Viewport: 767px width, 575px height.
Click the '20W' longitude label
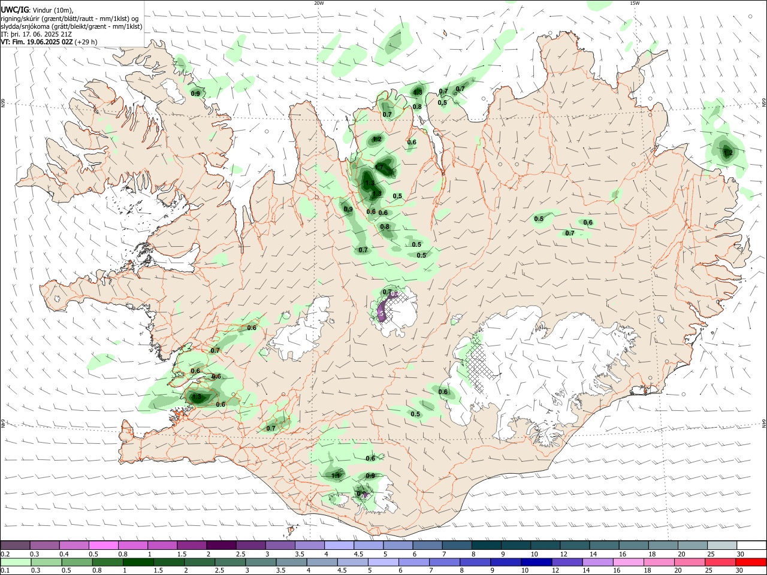pos(319,3)
